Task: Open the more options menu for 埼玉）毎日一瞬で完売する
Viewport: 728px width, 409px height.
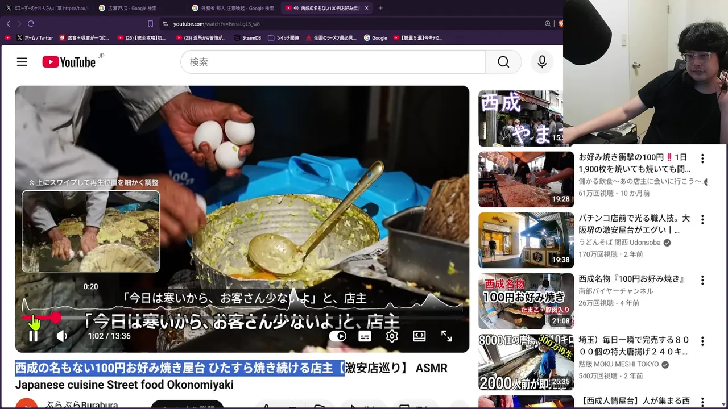Action: click(x=702, y=341)
